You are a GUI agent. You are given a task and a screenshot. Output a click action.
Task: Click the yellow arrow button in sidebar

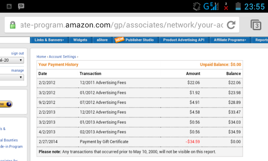coord(6,104)
